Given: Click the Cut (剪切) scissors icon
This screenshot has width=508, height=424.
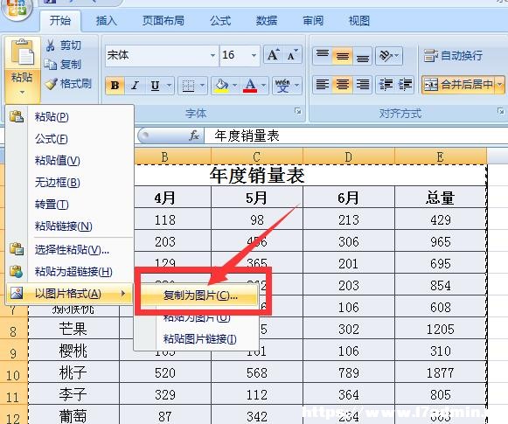Looking at the screenshot, I should click(50, 45).
